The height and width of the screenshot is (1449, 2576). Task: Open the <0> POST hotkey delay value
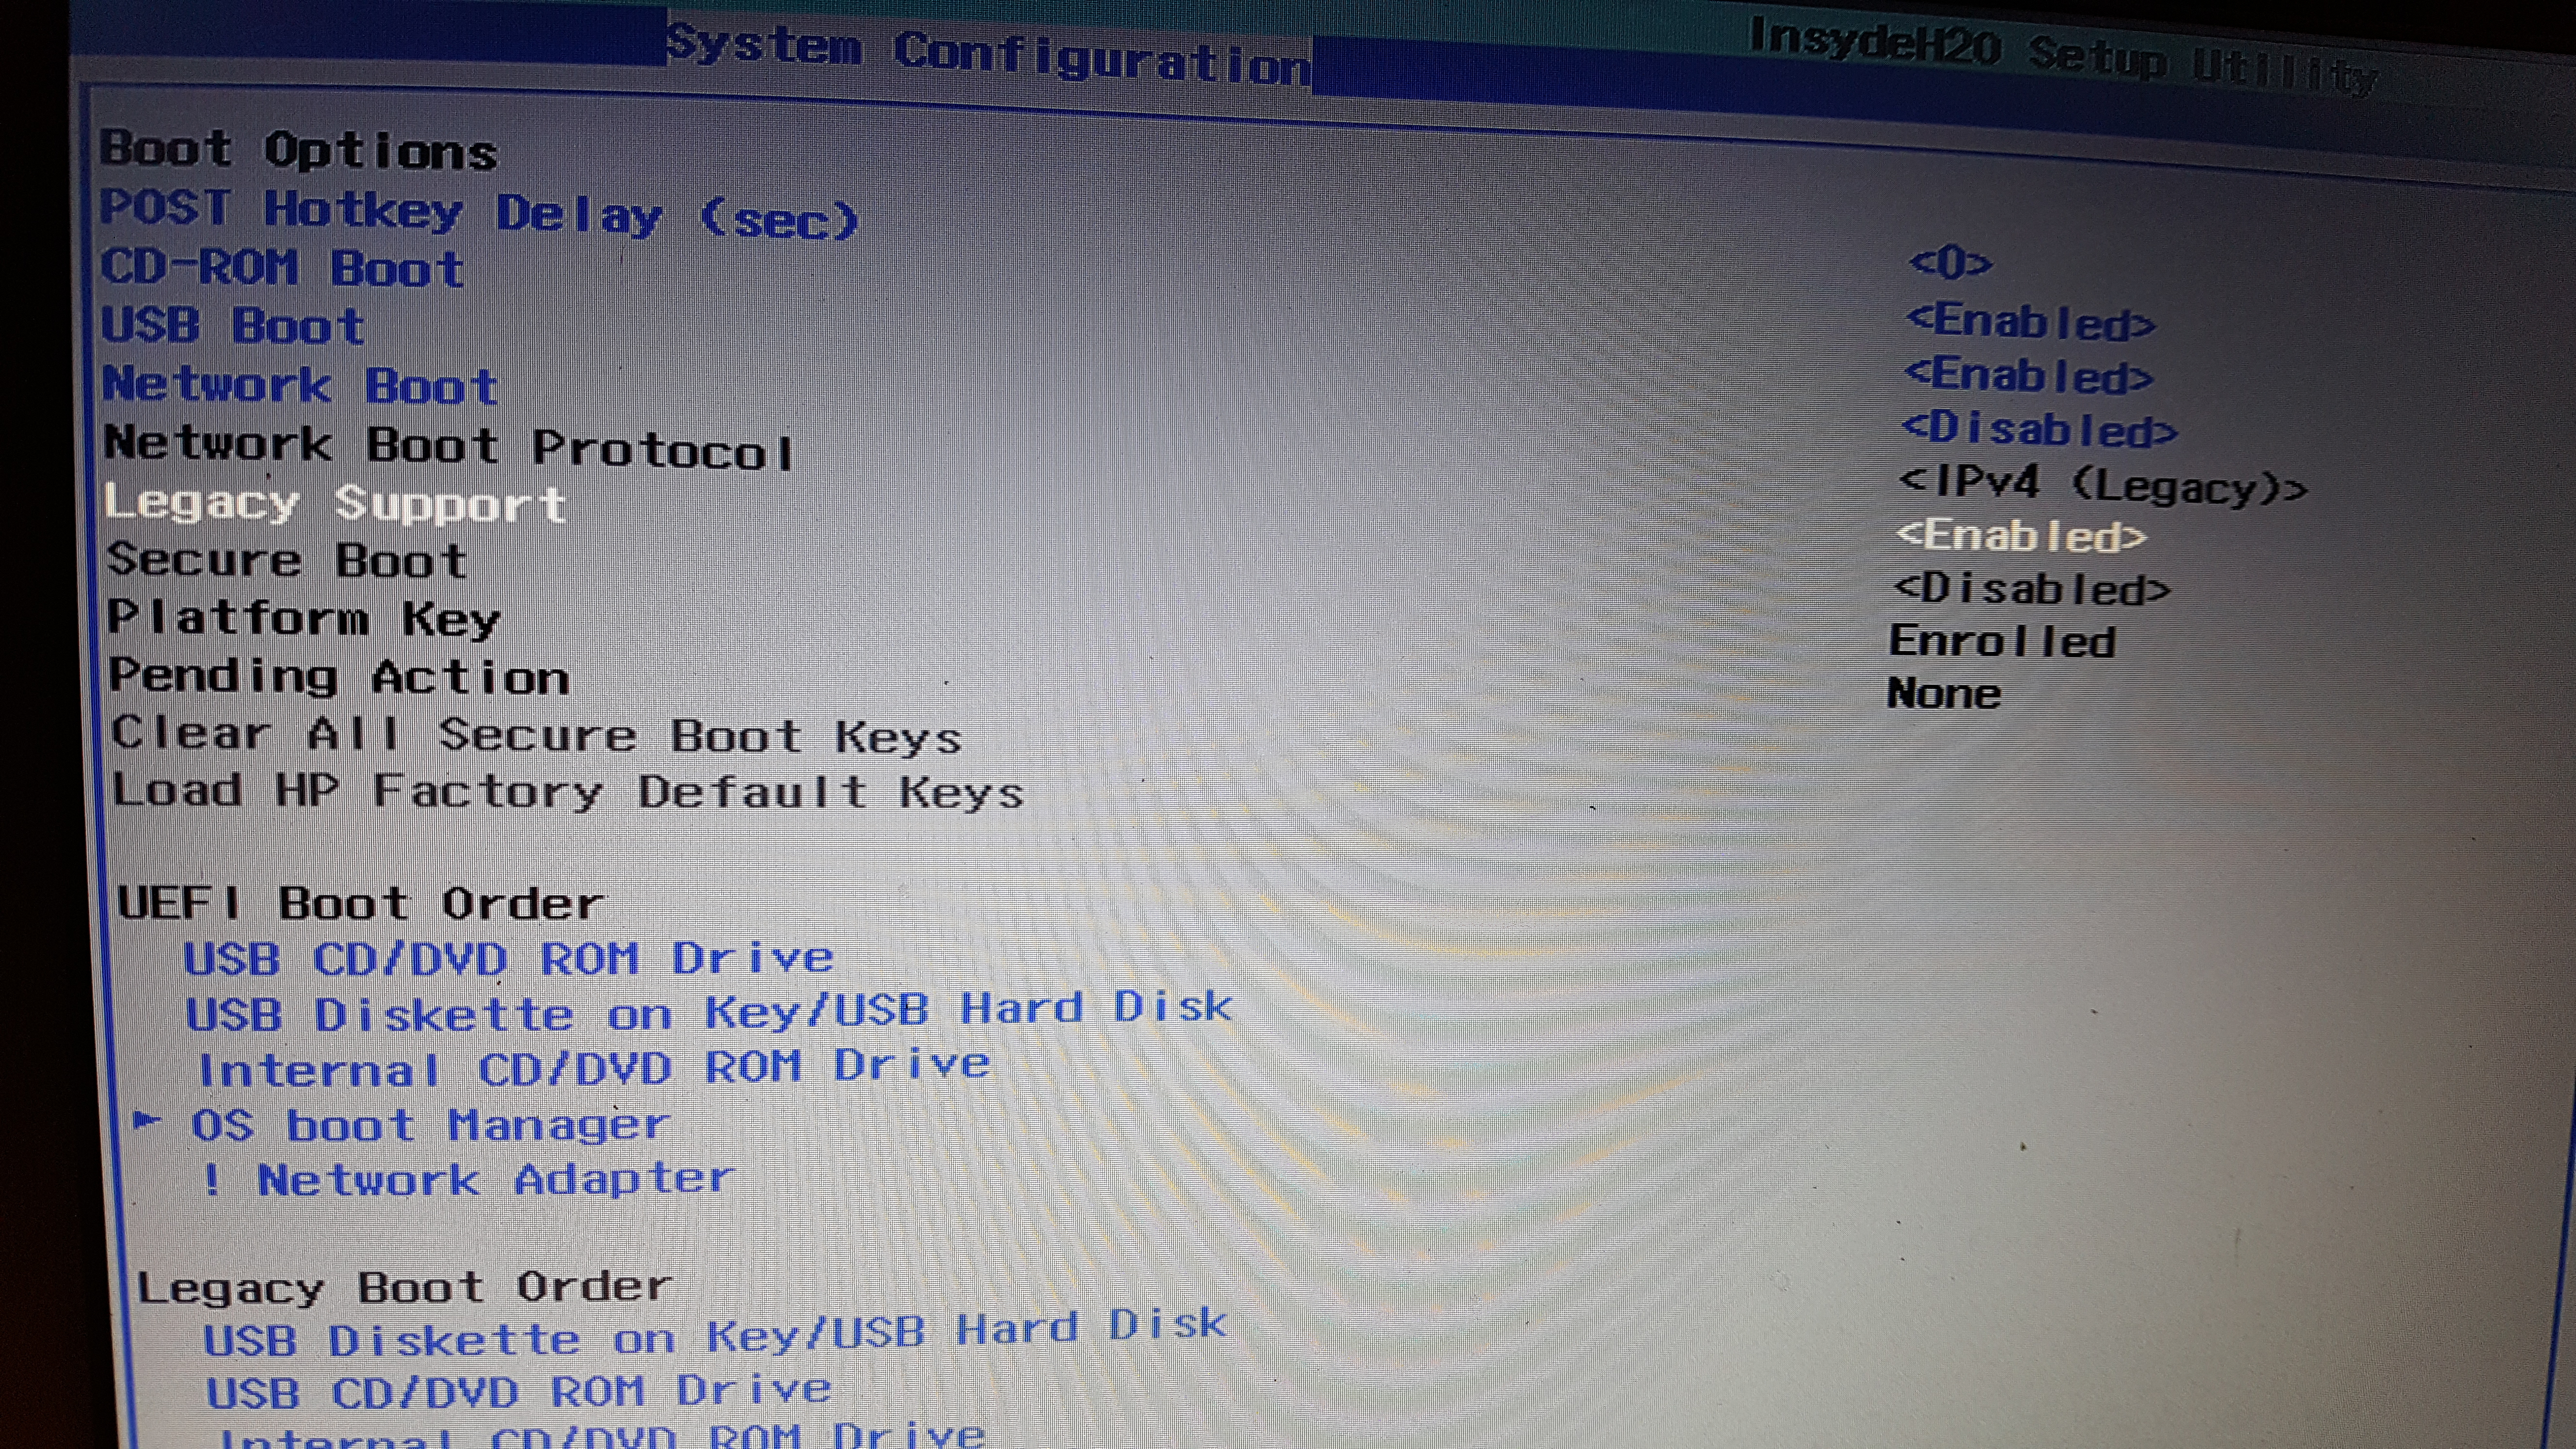[1950, 263]
